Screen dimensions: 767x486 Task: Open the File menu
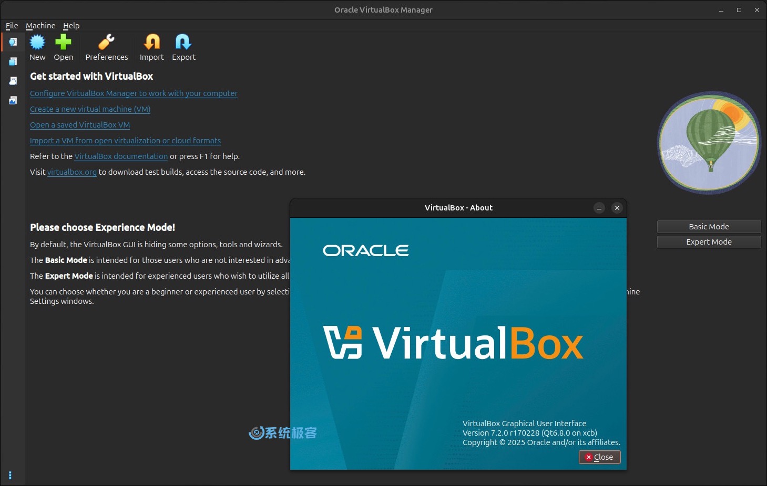[12, 26]
